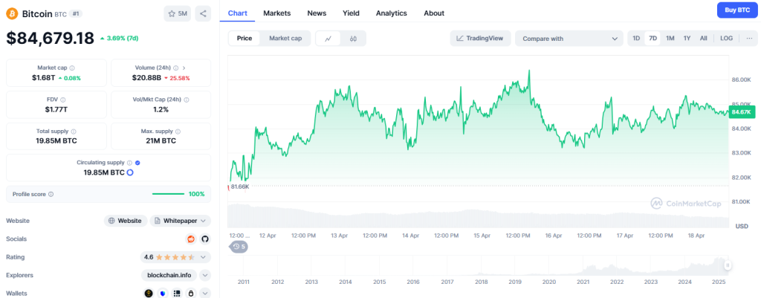
Task: Click the 21M BTC max supply value
Action: tap(161, 140)
